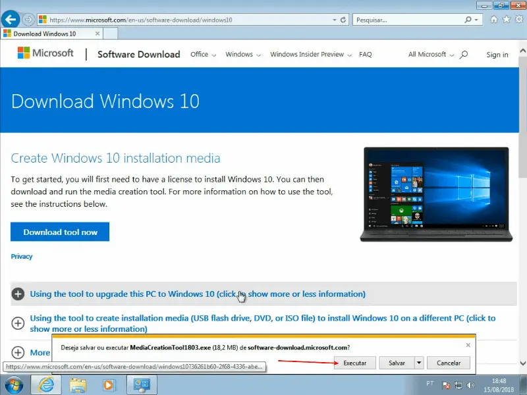
Task: Click the create installation media link text
Action: coord(262,323)
